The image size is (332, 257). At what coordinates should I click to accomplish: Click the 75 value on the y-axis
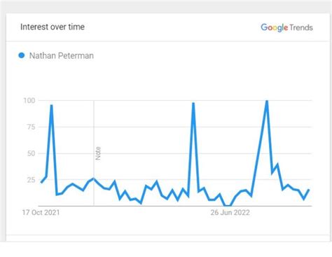coord(31,127)
